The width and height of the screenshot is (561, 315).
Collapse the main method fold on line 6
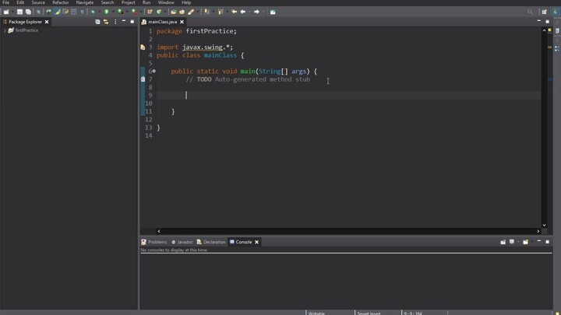click(x=153, y=71)
